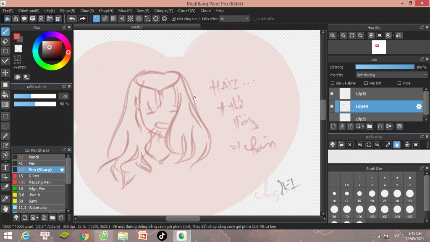
Task: Open the Chỉnh sửa(E) menu
Action: tap(29, 11)
